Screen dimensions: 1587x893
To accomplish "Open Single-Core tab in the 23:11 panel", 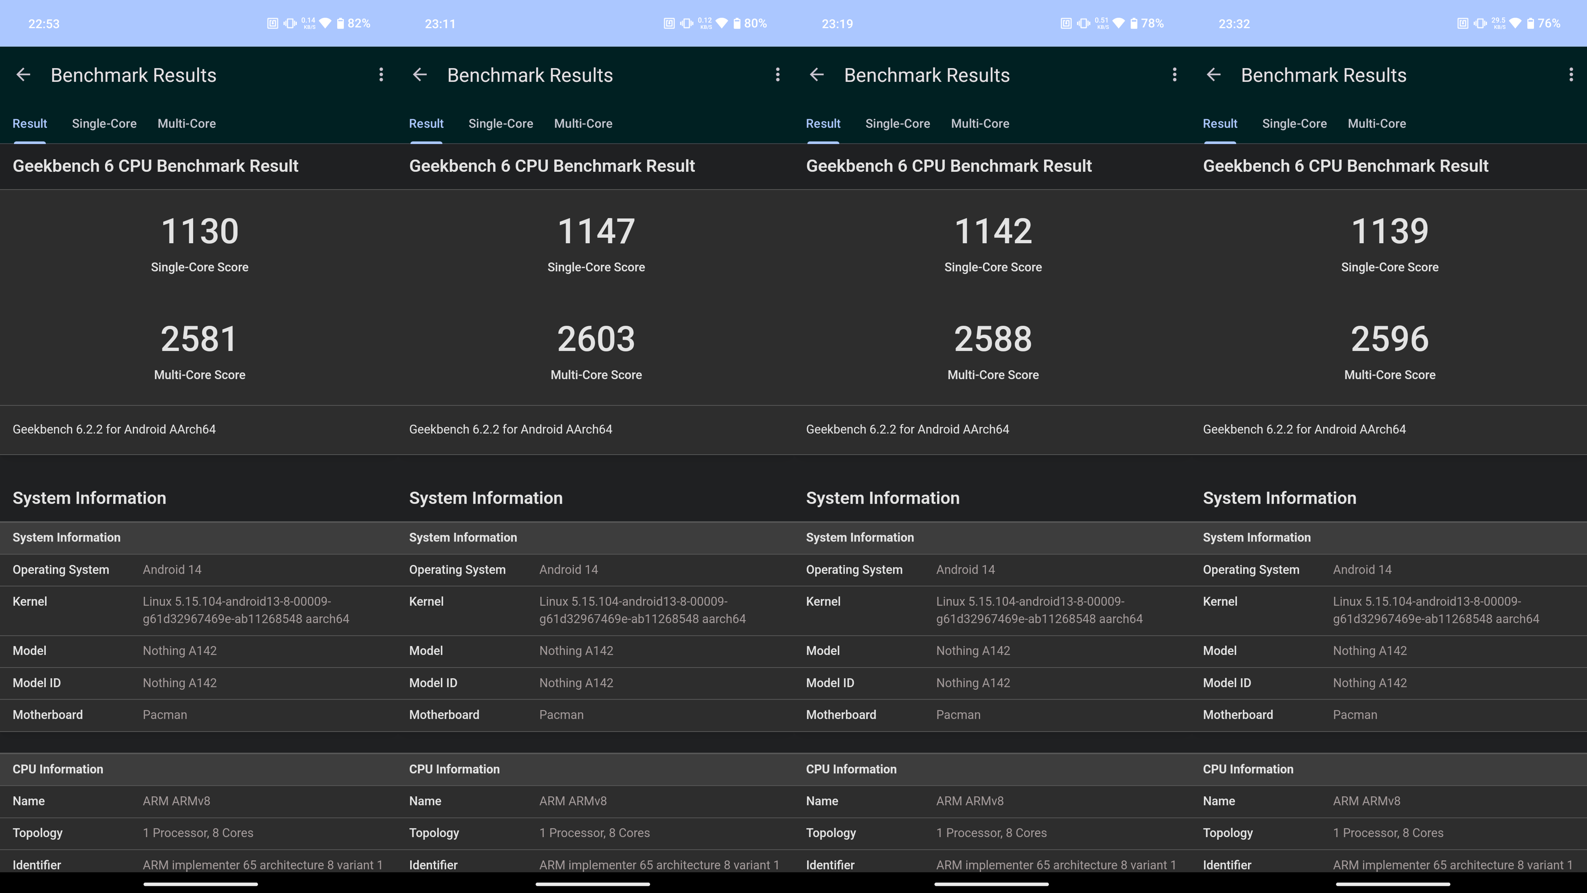I will [x=501, y=124].
